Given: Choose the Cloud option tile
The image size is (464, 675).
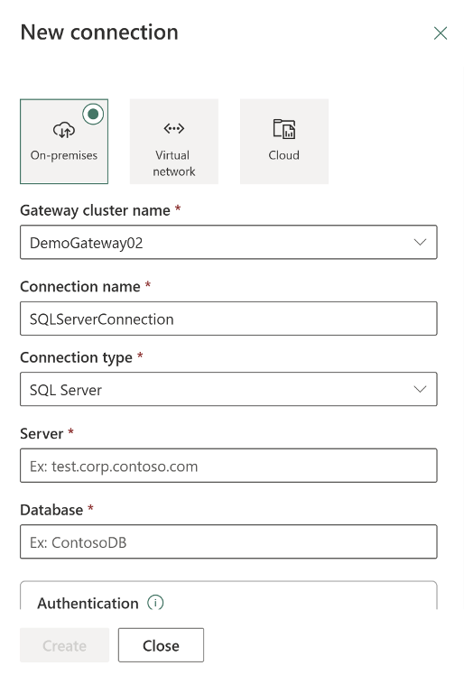Looking at the screenshot, I should click(284, 142).
